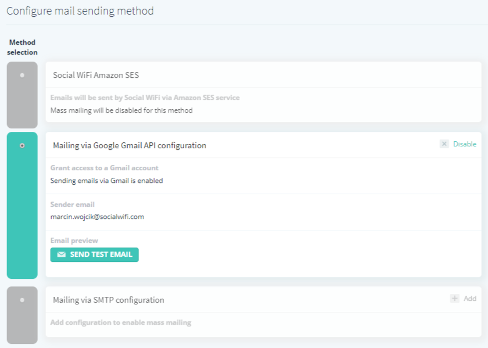Click the Method selection column label
488x348 pixels.
point(22,47)
